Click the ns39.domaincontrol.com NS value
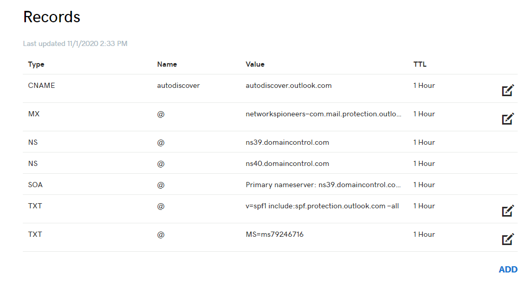This screenshot has width=528, height=289. [287, 142]
